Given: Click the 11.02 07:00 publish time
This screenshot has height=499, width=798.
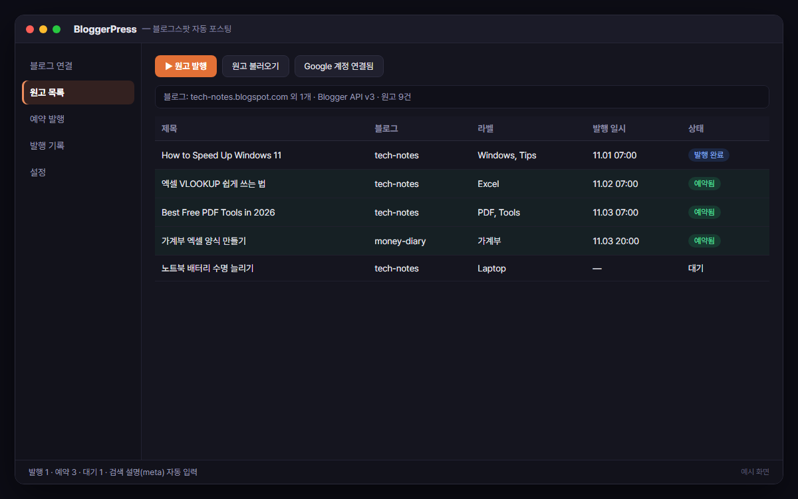Looking at the screenshot, I should coord(615,184).
